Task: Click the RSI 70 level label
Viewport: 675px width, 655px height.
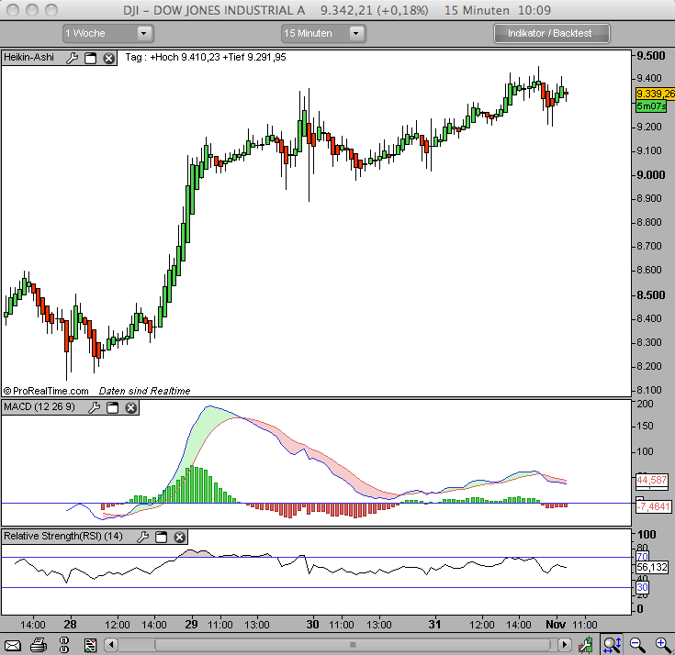Action: point(642,557)
